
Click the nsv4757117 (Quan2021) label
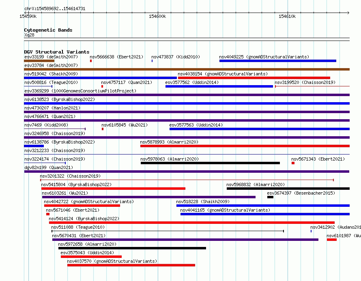[x=127, y=82]
